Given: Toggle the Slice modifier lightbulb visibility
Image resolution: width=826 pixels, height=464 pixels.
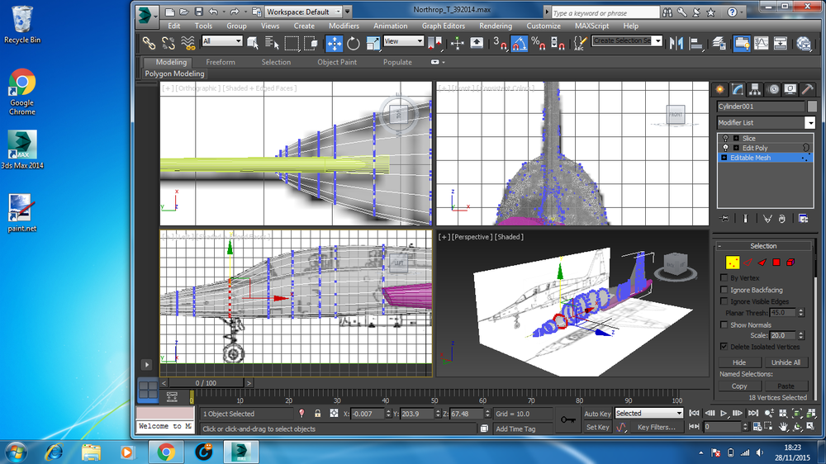Looking at the screenshot, I should (725, 139).
